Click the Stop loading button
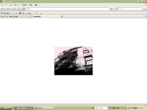 click(19, 9)
